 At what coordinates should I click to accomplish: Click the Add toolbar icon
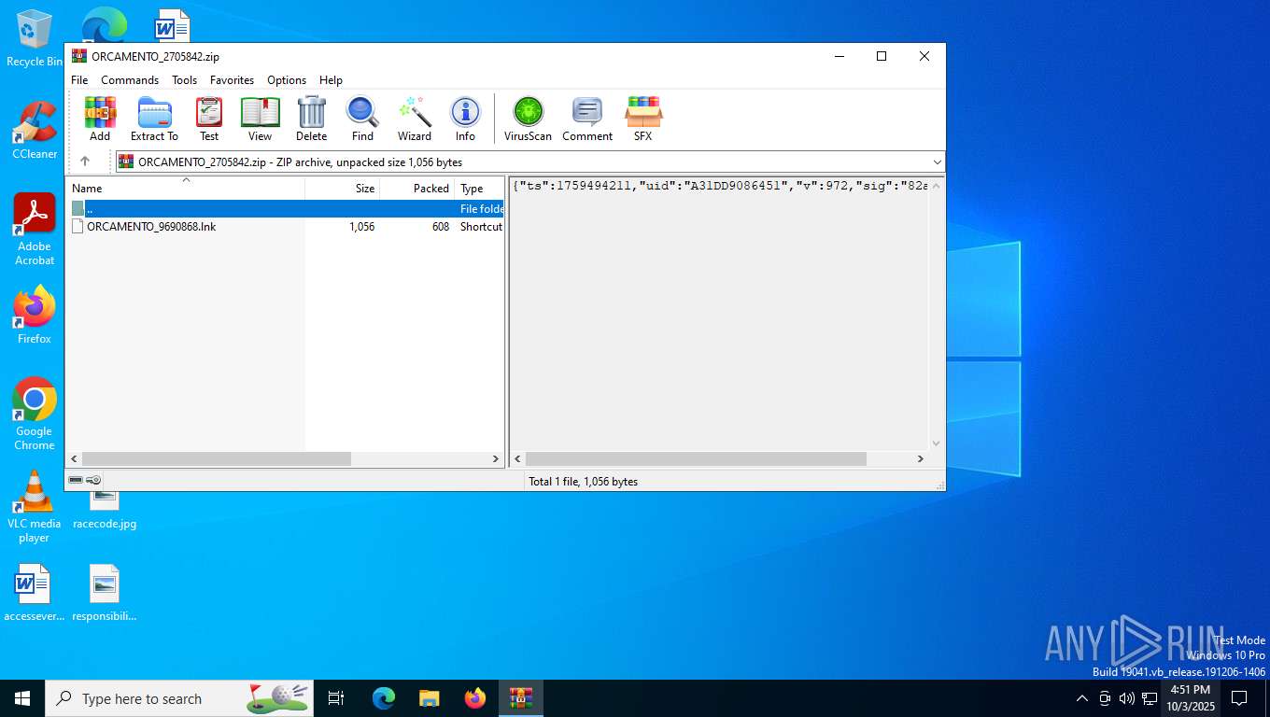[x=100, y=119]
